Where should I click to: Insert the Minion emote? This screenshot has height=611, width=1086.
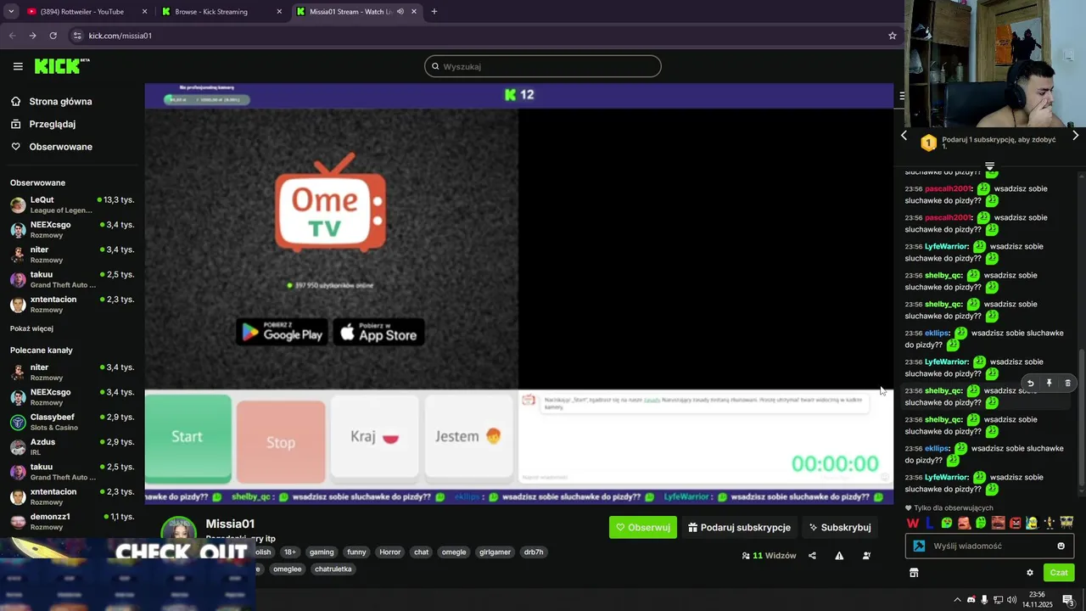click(1032, 523)
